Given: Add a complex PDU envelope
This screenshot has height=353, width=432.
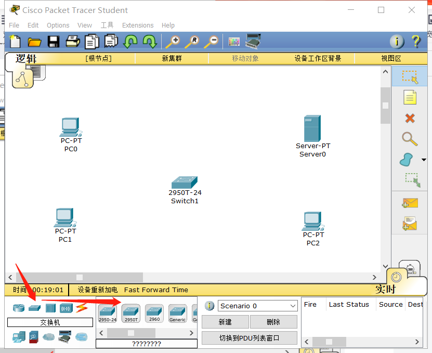Looking at the screenshot, I should point(410,224).
